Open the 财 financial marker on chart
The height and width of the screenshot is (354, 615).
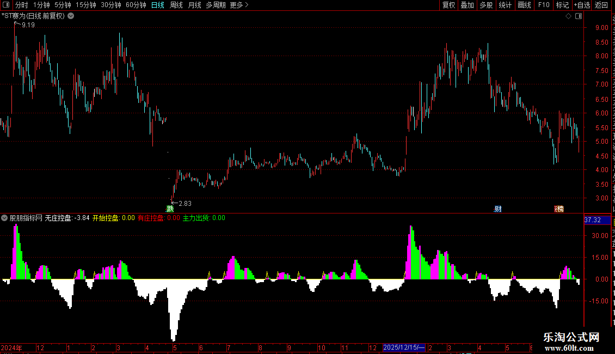coord(498,209)
